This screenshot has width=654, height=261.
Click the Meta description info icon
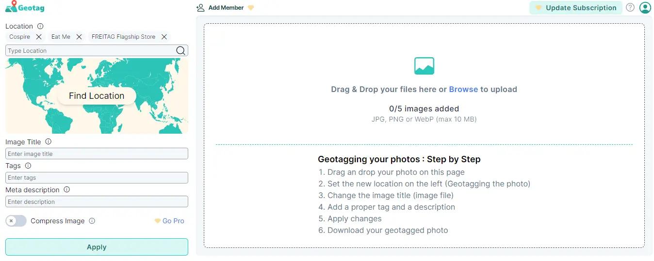[x=67, y=190]
